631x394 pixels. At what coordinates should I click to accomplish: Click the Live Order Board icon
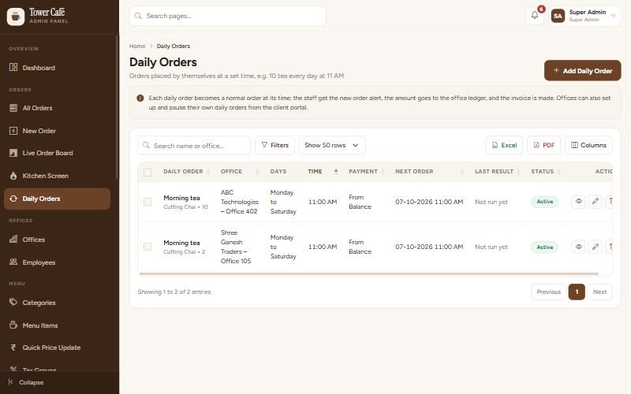point(13,153)
